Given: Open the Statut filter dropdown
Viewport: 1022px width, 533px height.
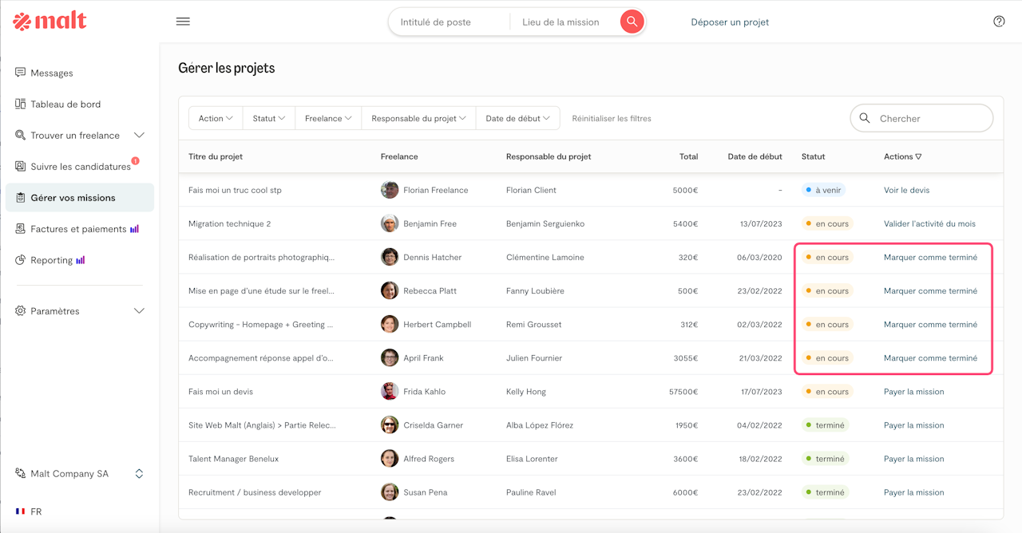Looking at the screenshot, I should (268, 118).
